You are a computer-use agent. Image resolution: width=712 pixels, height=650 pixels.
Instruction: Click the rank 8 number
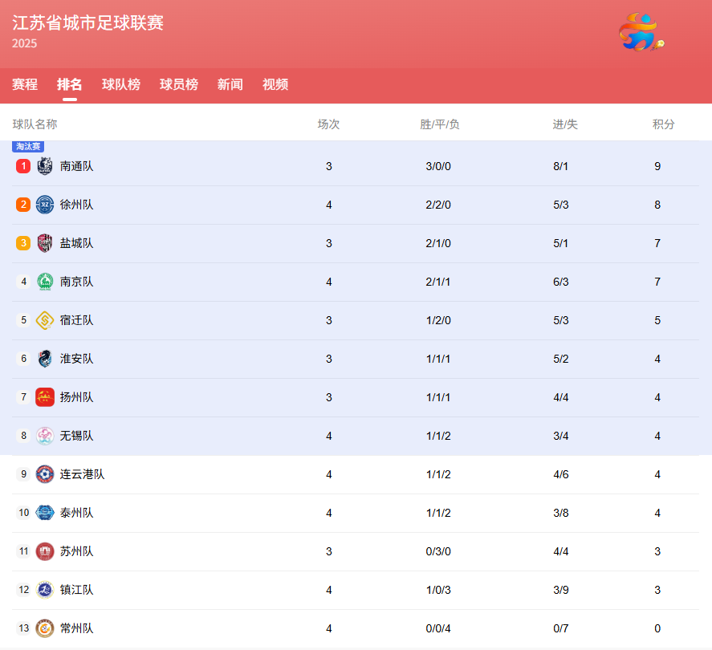23,436
